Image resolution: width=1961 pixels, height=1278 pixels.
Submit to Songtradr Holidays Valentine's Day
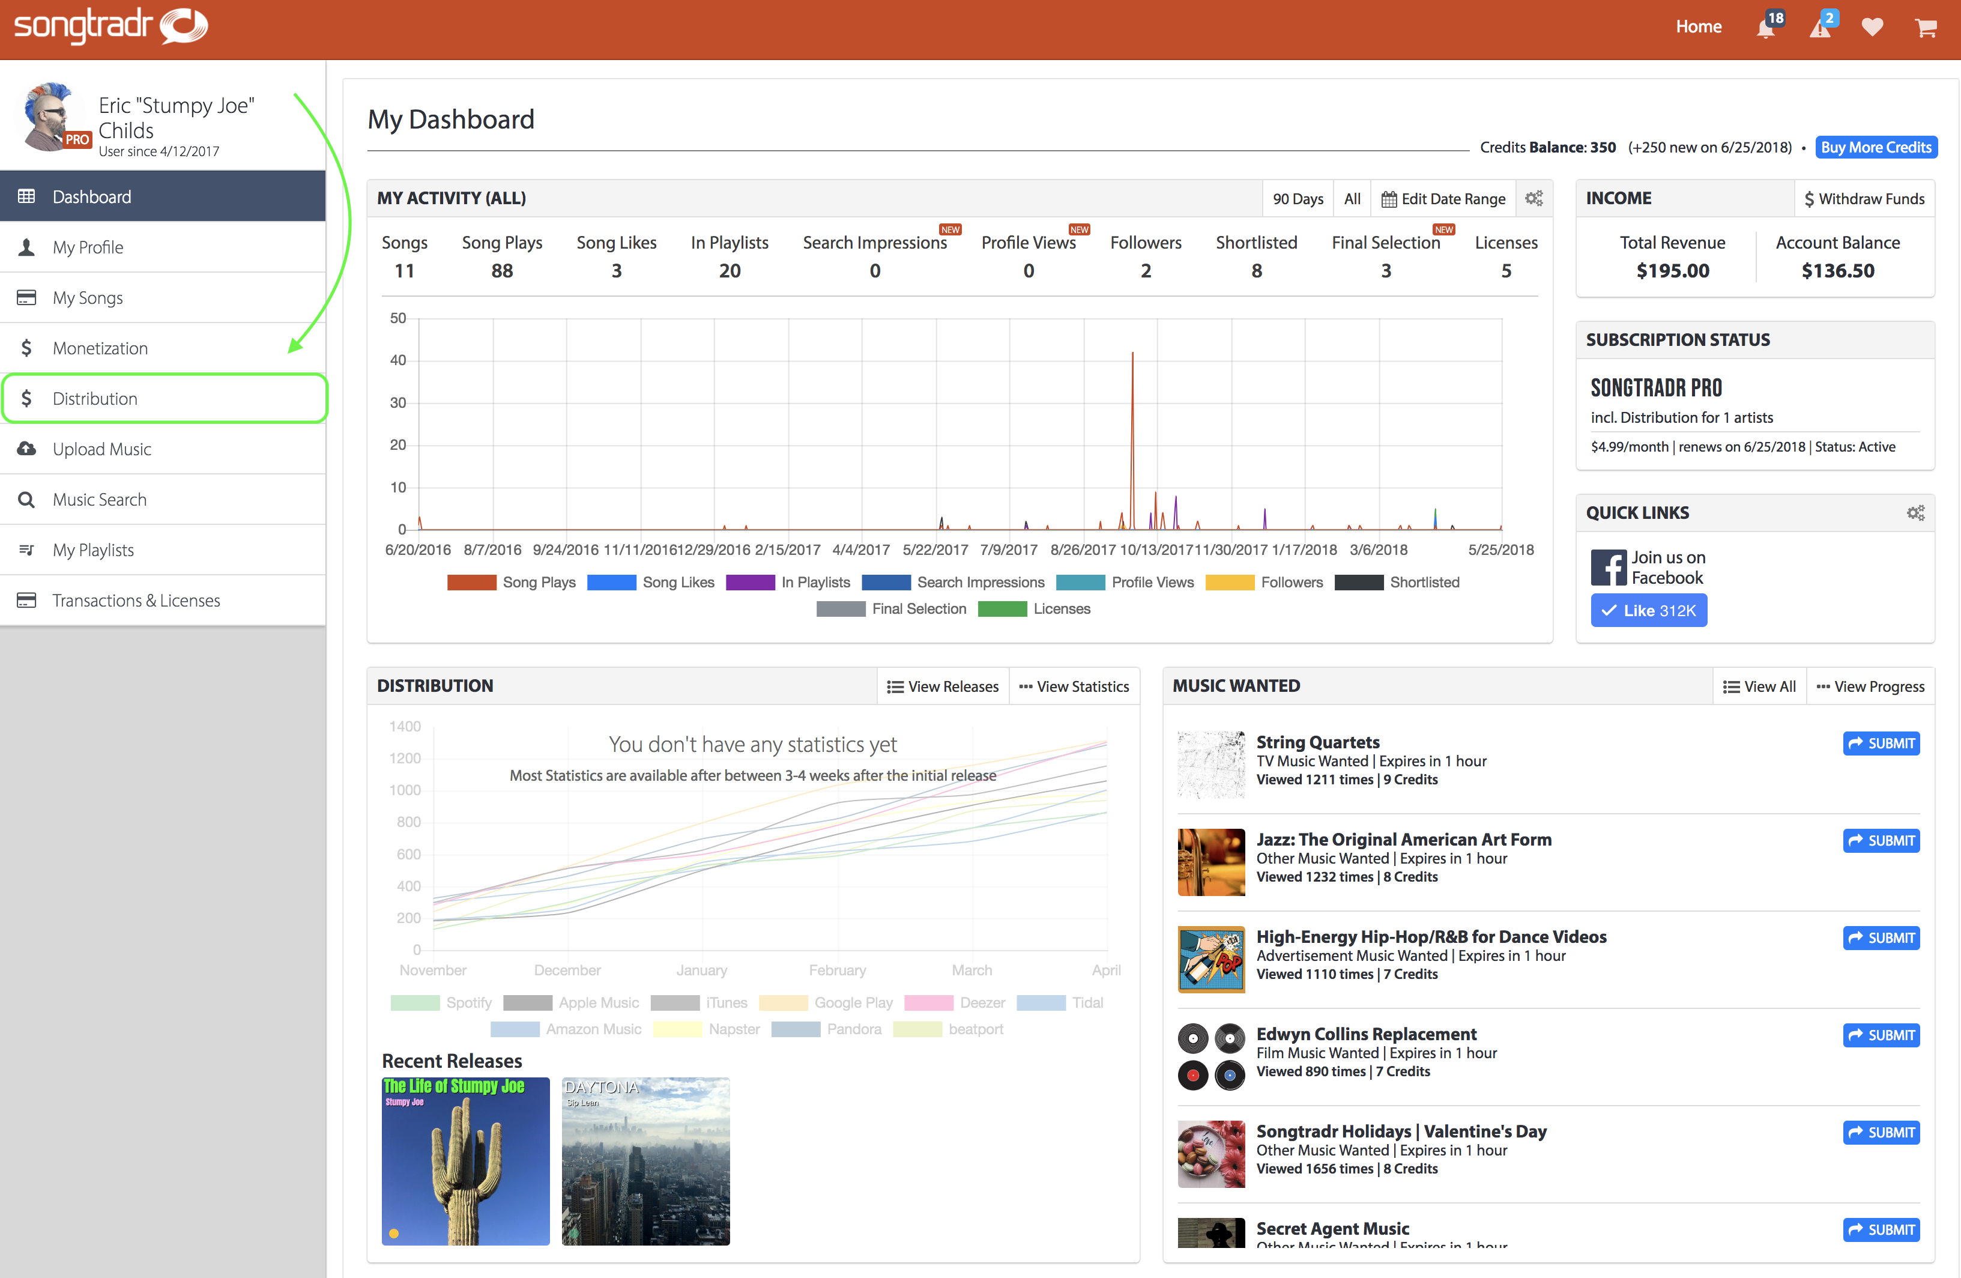coord(1881,1132)
